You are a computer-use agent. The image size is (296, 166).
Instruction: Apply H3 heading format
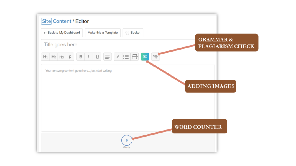62,57
